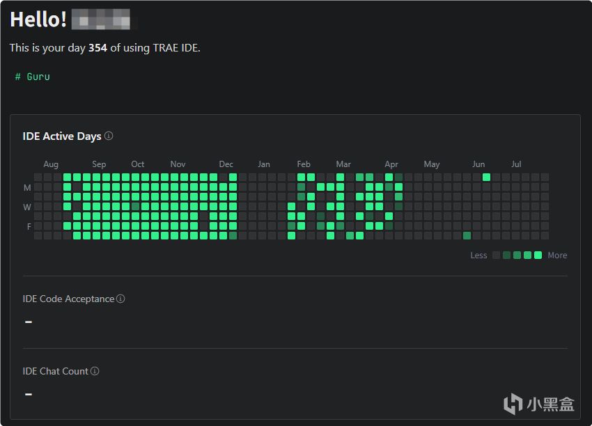Click the dash value under IDE Code Acceptance

pos(29,322)
